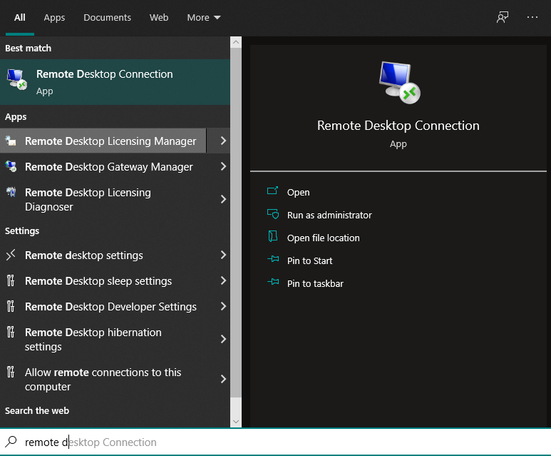The height and width of the screenshot is (456, 551).
Task: Click the results scrollbar up arrow
Action: [236, 42]
